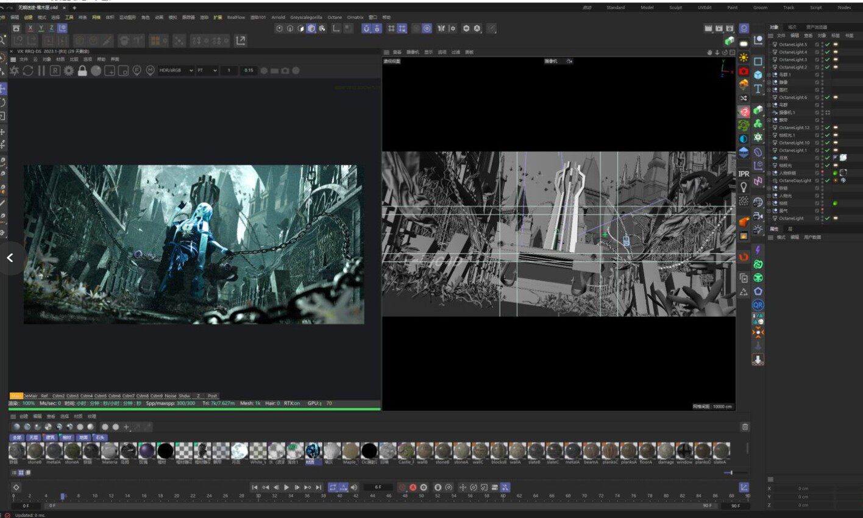Open the Octane menu in menu bar
Image resolution: width=863 pixels, height=518 pixels.
pyautogui.click(x=335, y=18)
